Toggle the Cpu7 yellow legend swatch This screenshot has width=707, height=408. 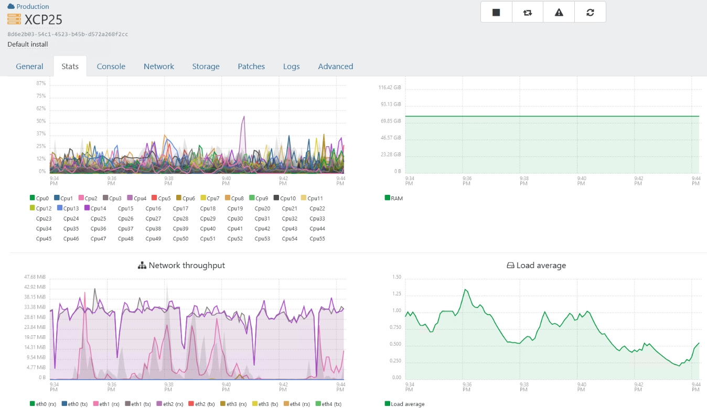pos(203,198)
